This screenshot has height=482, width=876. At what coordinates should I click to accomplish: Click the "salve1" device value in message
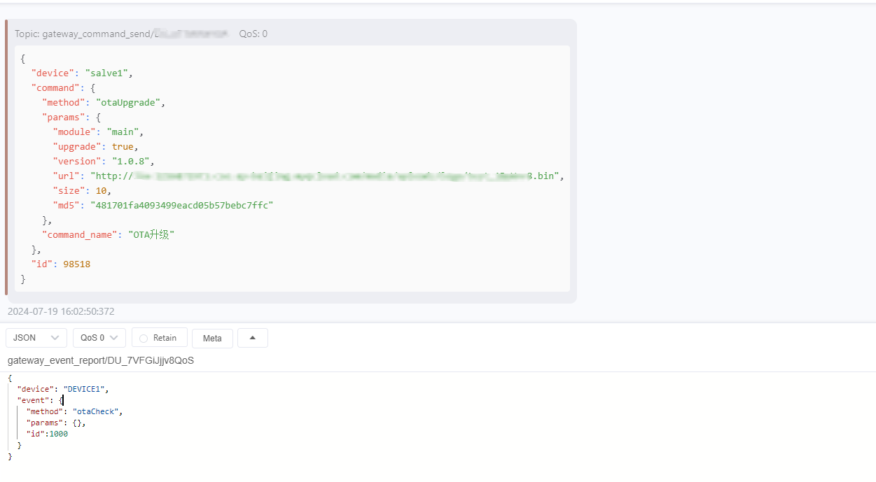tap(109, 73)
